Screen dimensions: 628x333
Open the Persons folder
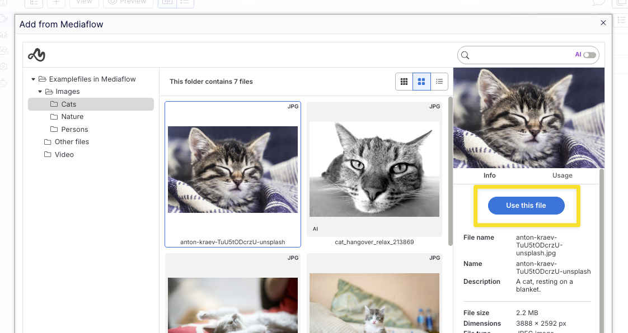(74, 130)
